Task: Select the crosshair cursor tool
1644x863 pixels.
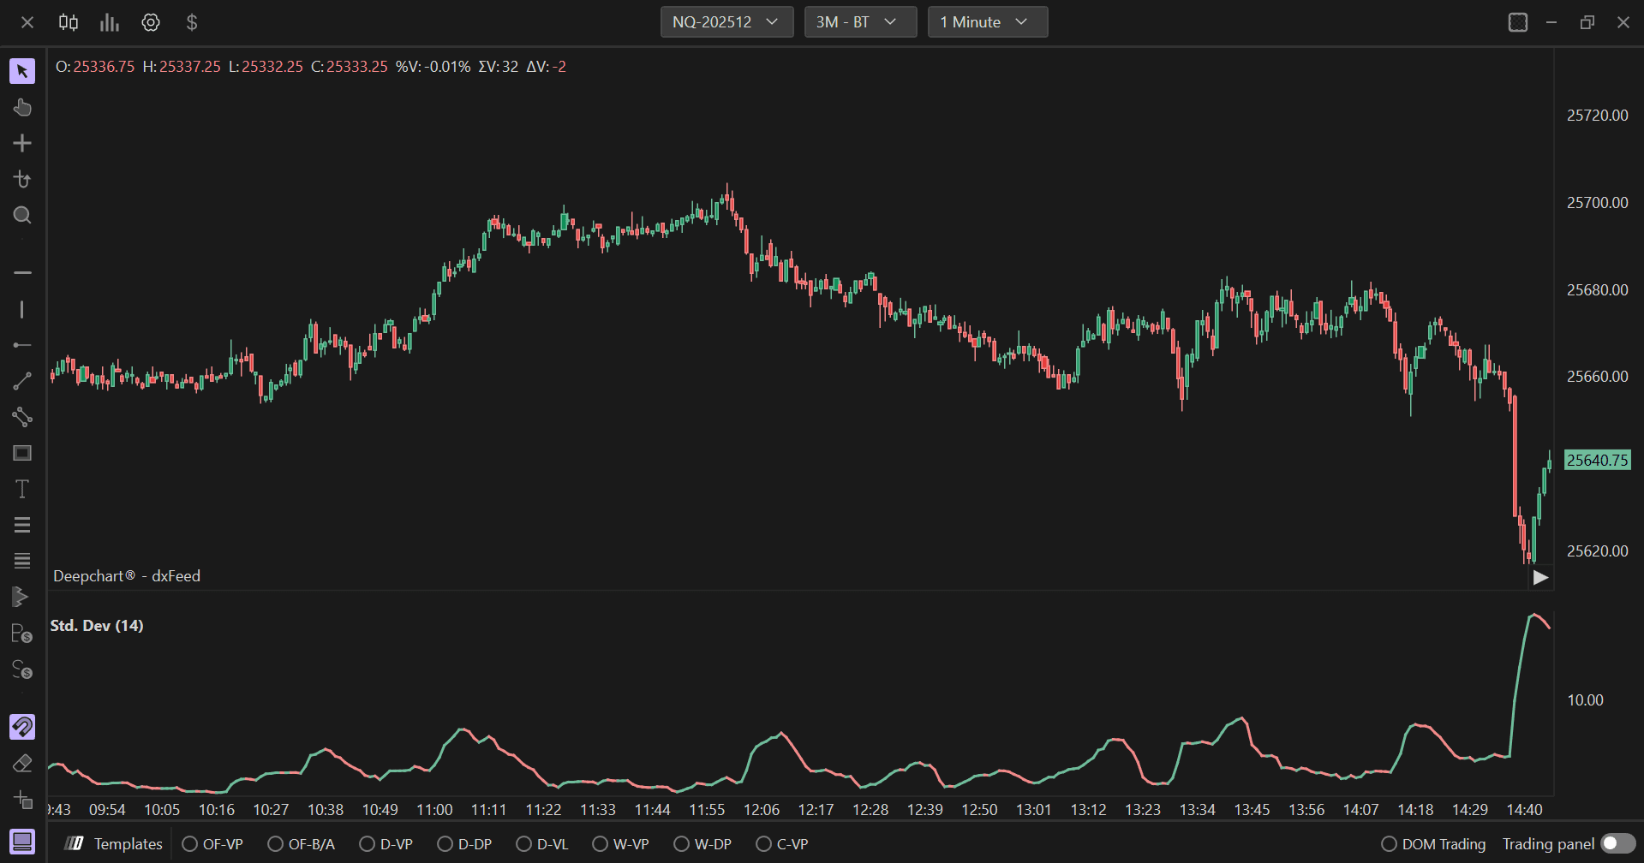Action: (x=22, y=143)
